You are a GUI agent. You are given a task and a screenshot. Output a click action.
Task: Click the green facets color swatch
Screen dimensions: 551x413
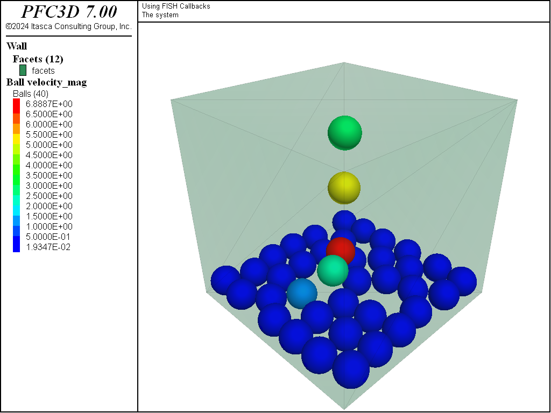23,70
